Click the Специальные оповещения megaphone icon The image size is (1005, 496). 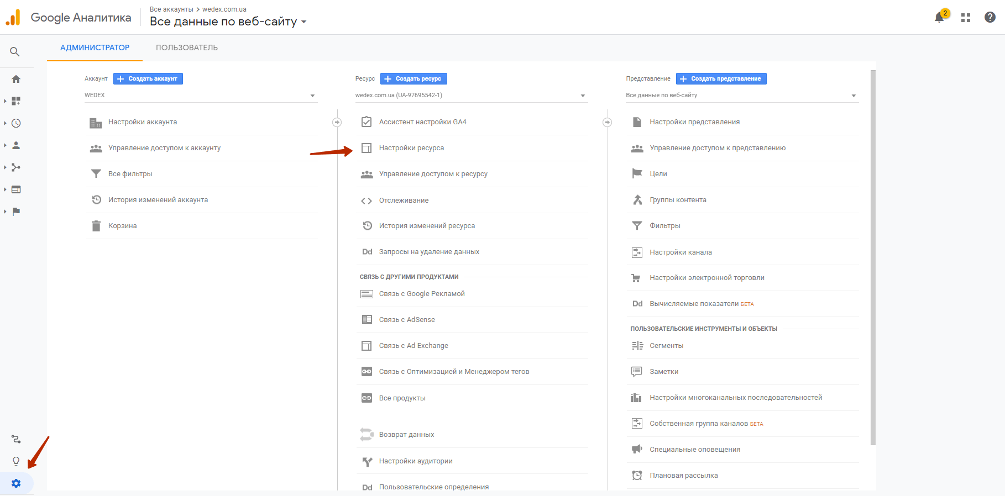click(x=637, y=450)
